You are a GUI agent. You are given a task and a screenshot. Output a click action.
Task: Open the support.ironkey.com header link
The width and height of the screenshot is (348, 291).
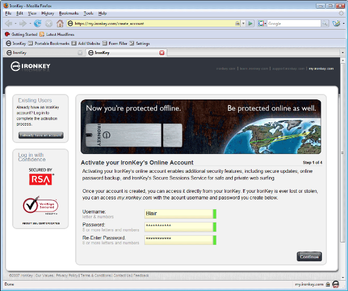tap(289, 69)
